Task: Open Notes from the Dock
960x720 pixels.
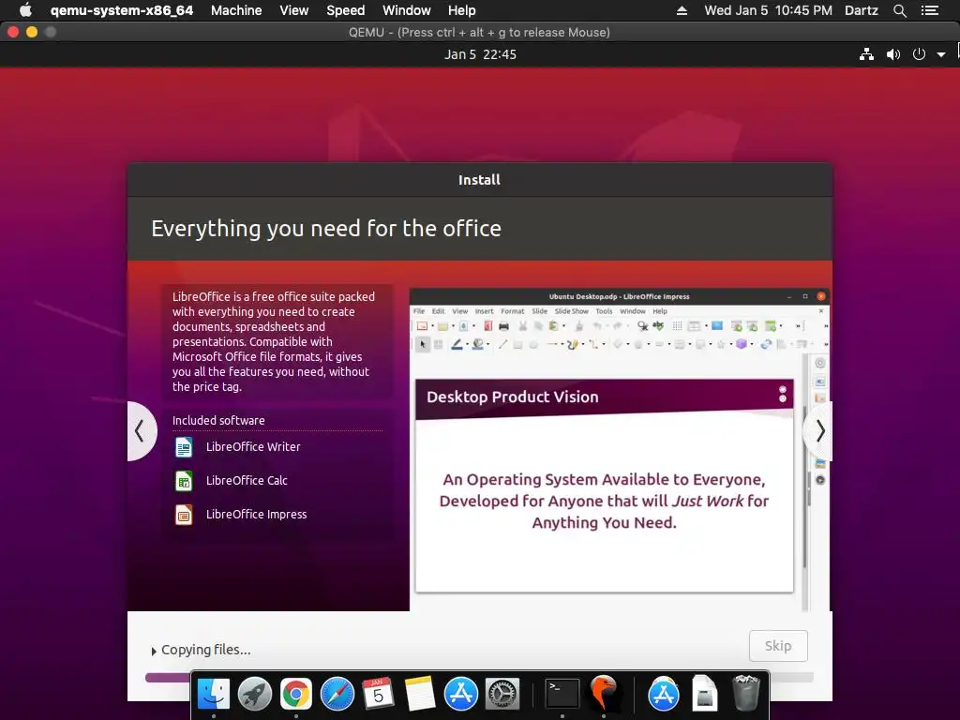Action: click(x=419, y=694)
